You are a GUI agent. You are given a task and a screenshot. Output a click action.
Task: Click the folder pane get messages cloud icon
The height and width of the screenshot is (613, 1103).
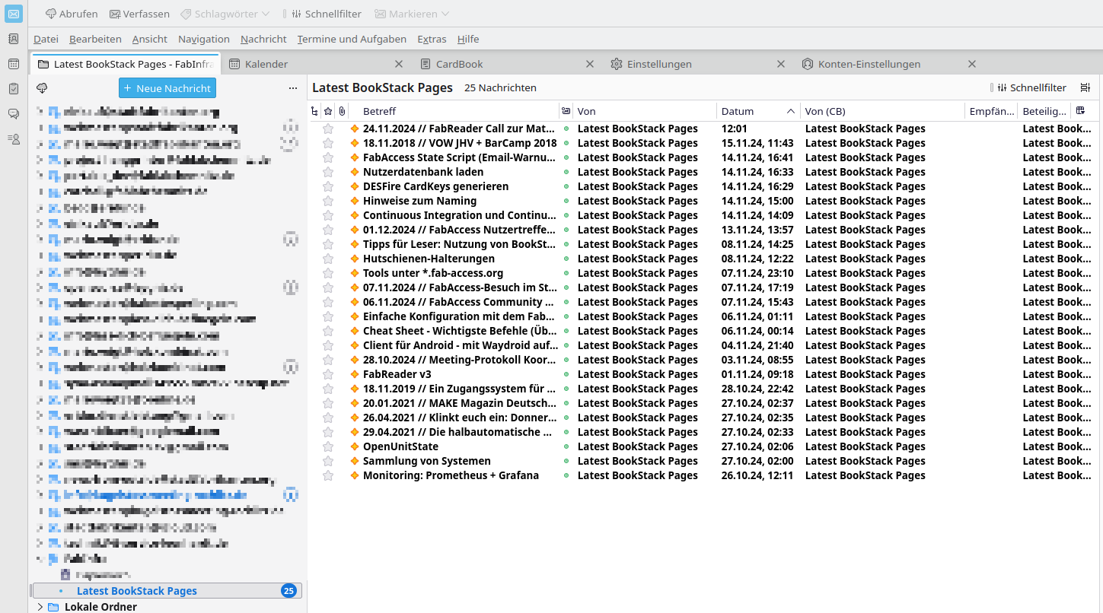tap(42, 88)
